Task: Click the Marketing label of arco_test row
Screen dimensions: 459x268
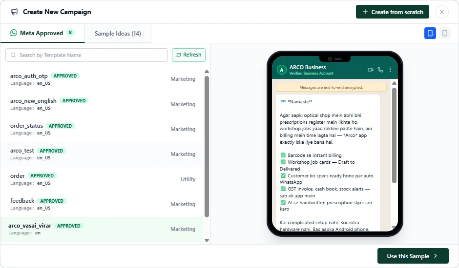Action: (183, 154)
